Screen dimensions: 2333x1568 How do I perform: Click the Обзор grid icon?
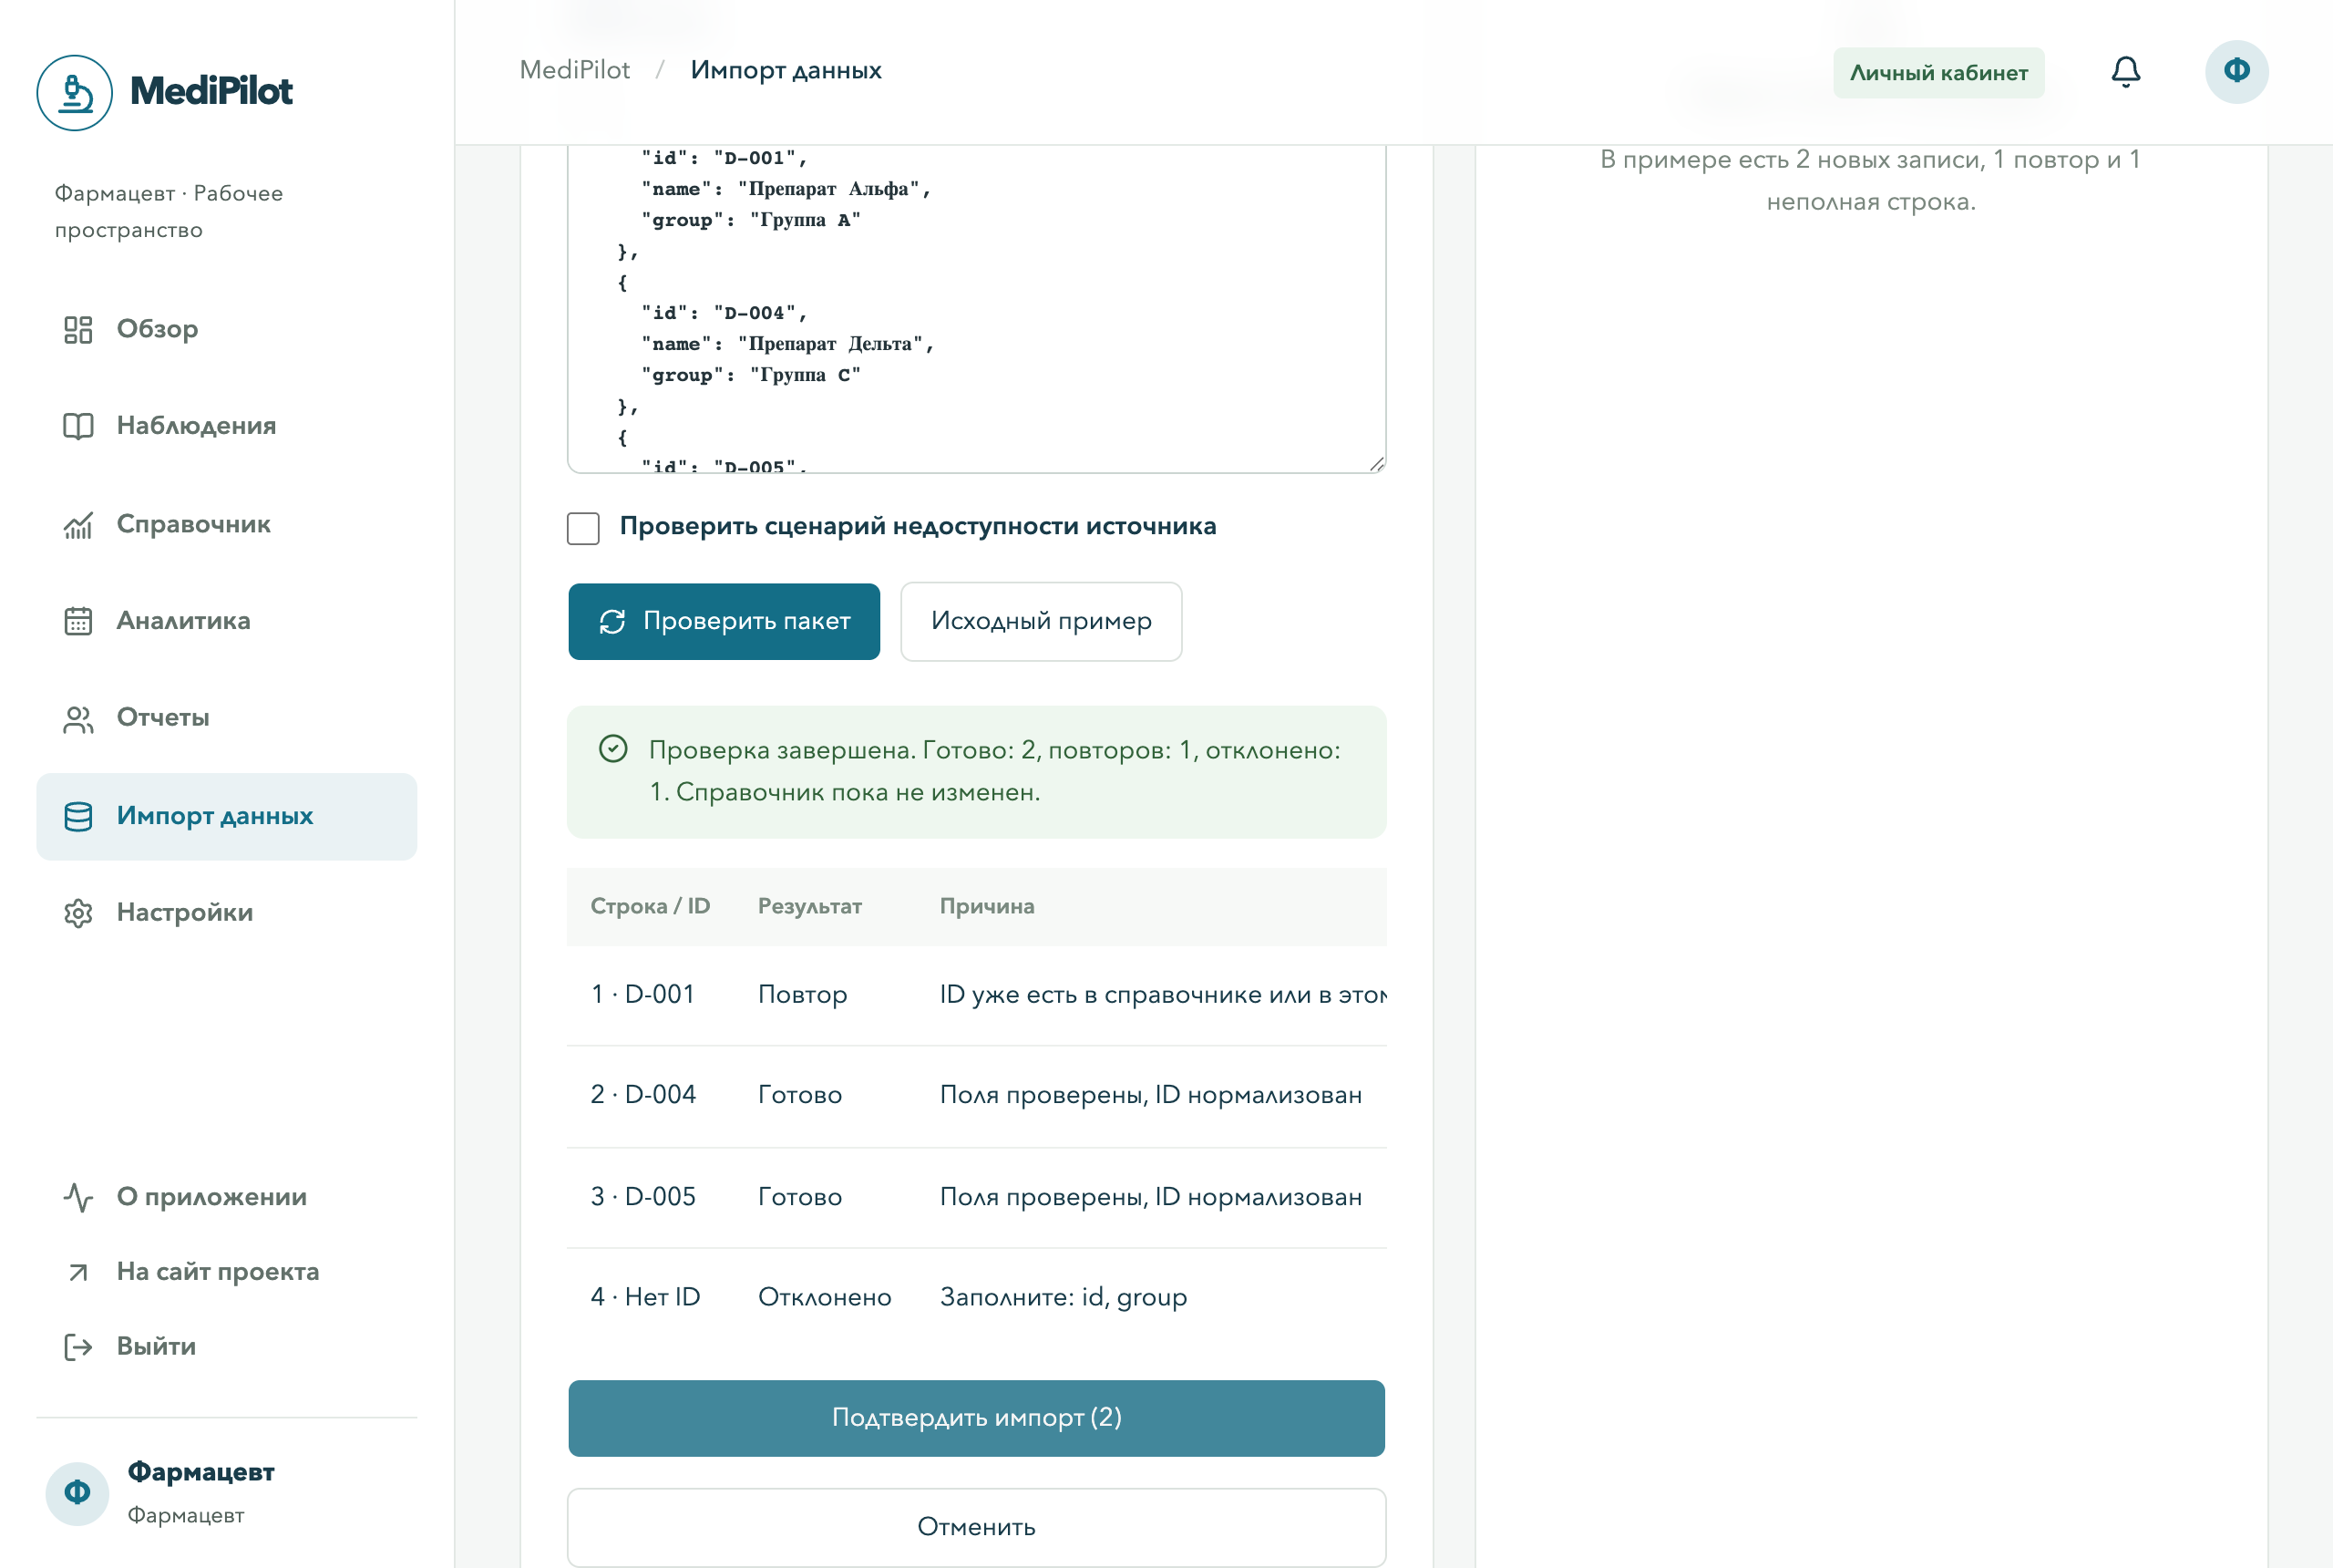tap(78, 329)
